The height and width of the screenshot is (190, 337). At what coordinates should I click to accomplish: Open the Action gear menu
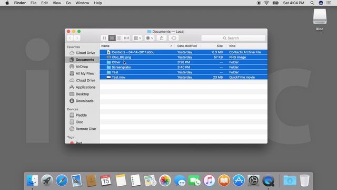coord(150,38)
